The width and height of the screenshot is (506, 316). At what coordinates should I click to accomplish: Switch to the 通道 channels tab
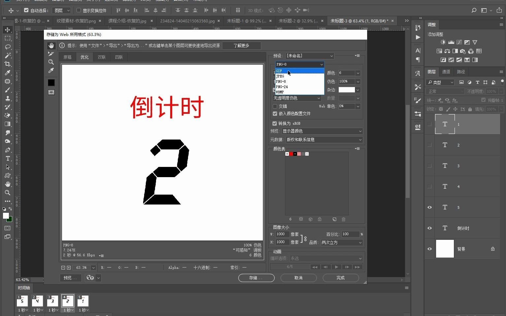(446, 72)
